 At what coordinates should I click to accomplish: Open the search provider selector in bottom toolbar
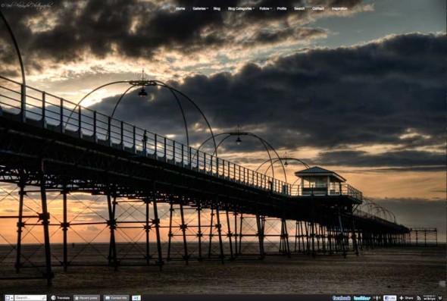click(9, 298)
